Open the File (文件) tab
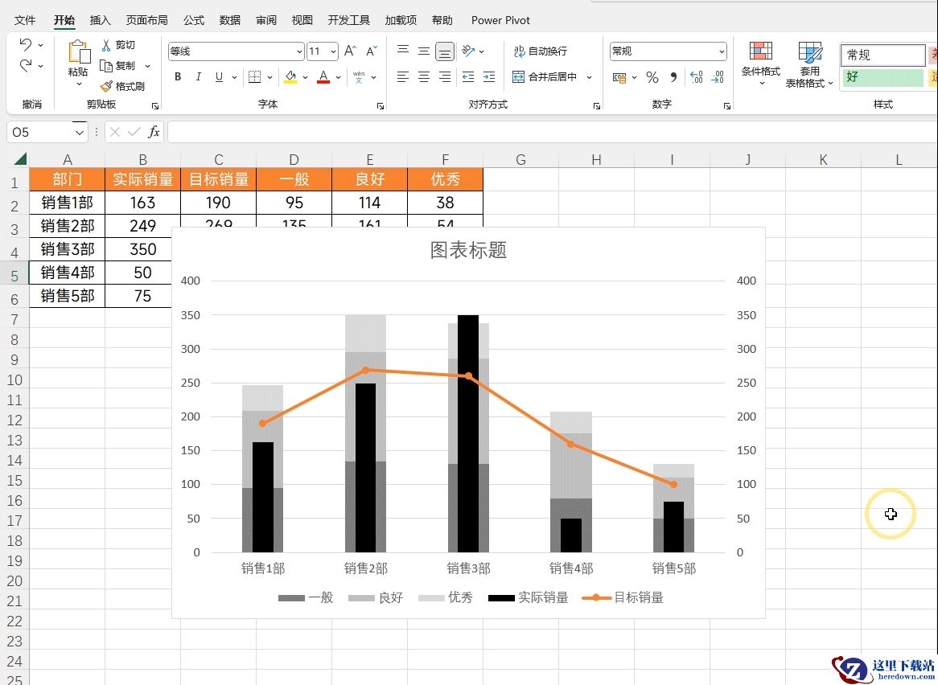The image size is (938, 685). click(x=24, y=20)
